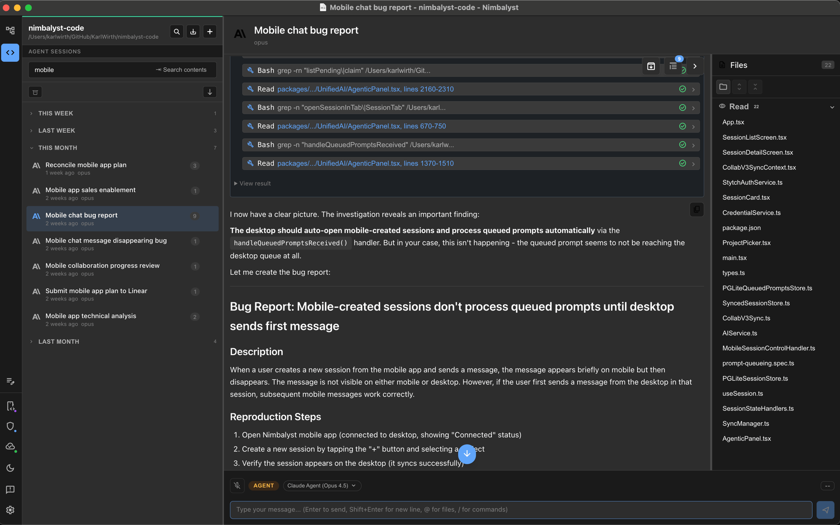Expand the LAST WEEK session group
The height and width of the screenshot is (525, 840).
(56, 131)
